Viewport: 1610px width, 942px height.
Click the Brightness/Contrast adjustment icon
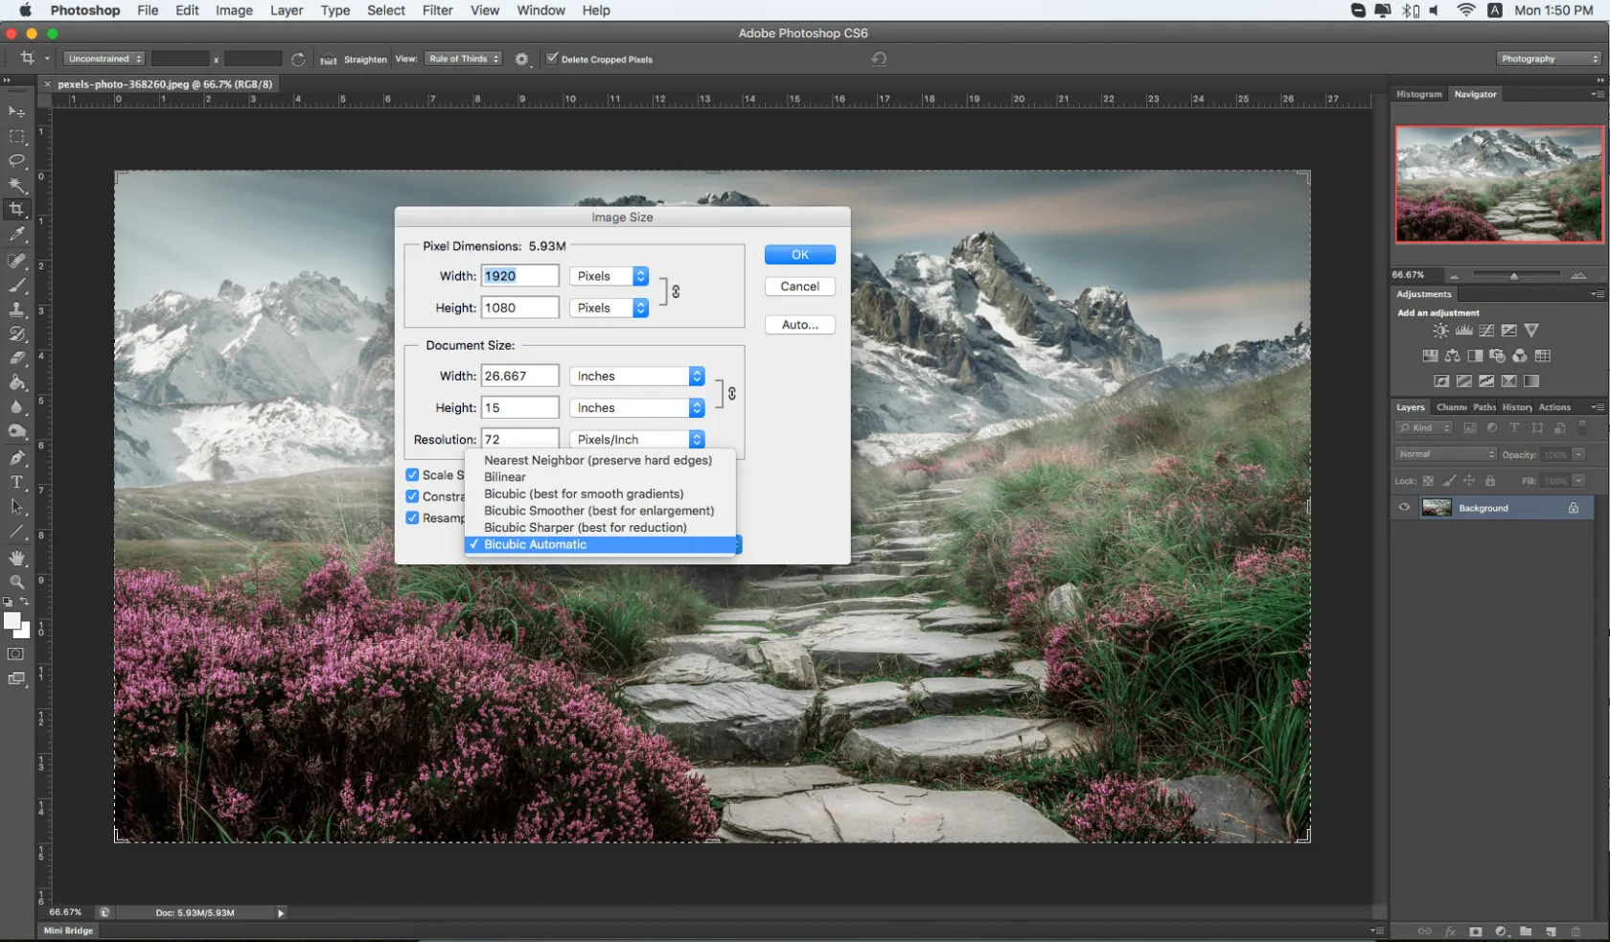tap(1440, 331)
